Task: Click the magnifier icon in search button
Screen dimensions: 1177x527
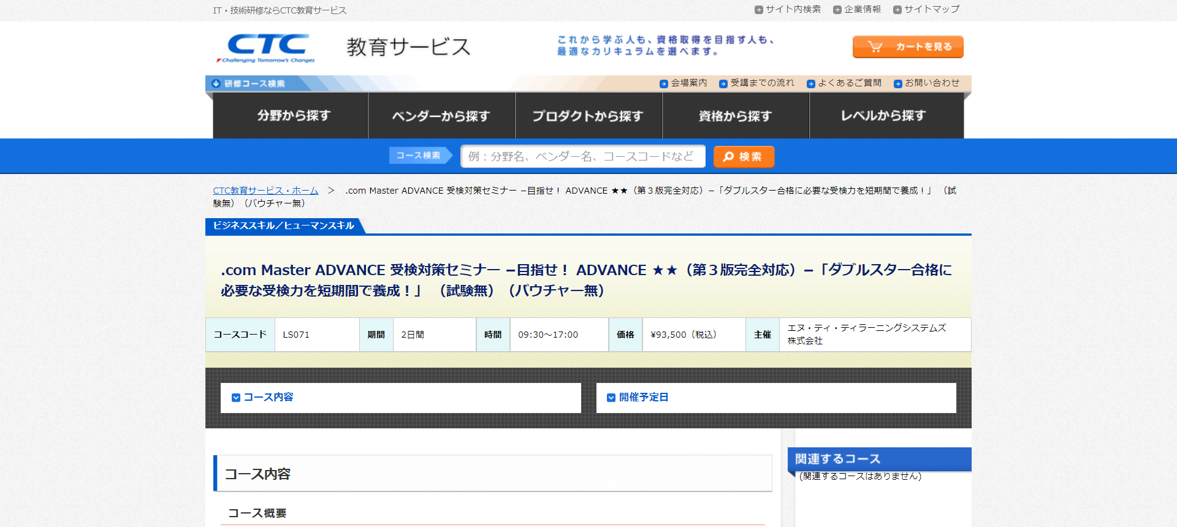Action: point(728,157)
